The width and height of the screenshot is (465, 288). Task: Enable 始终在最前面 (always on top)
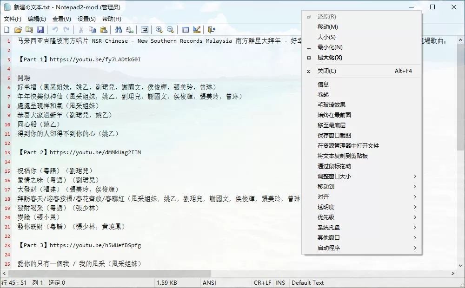pos(333,115)
